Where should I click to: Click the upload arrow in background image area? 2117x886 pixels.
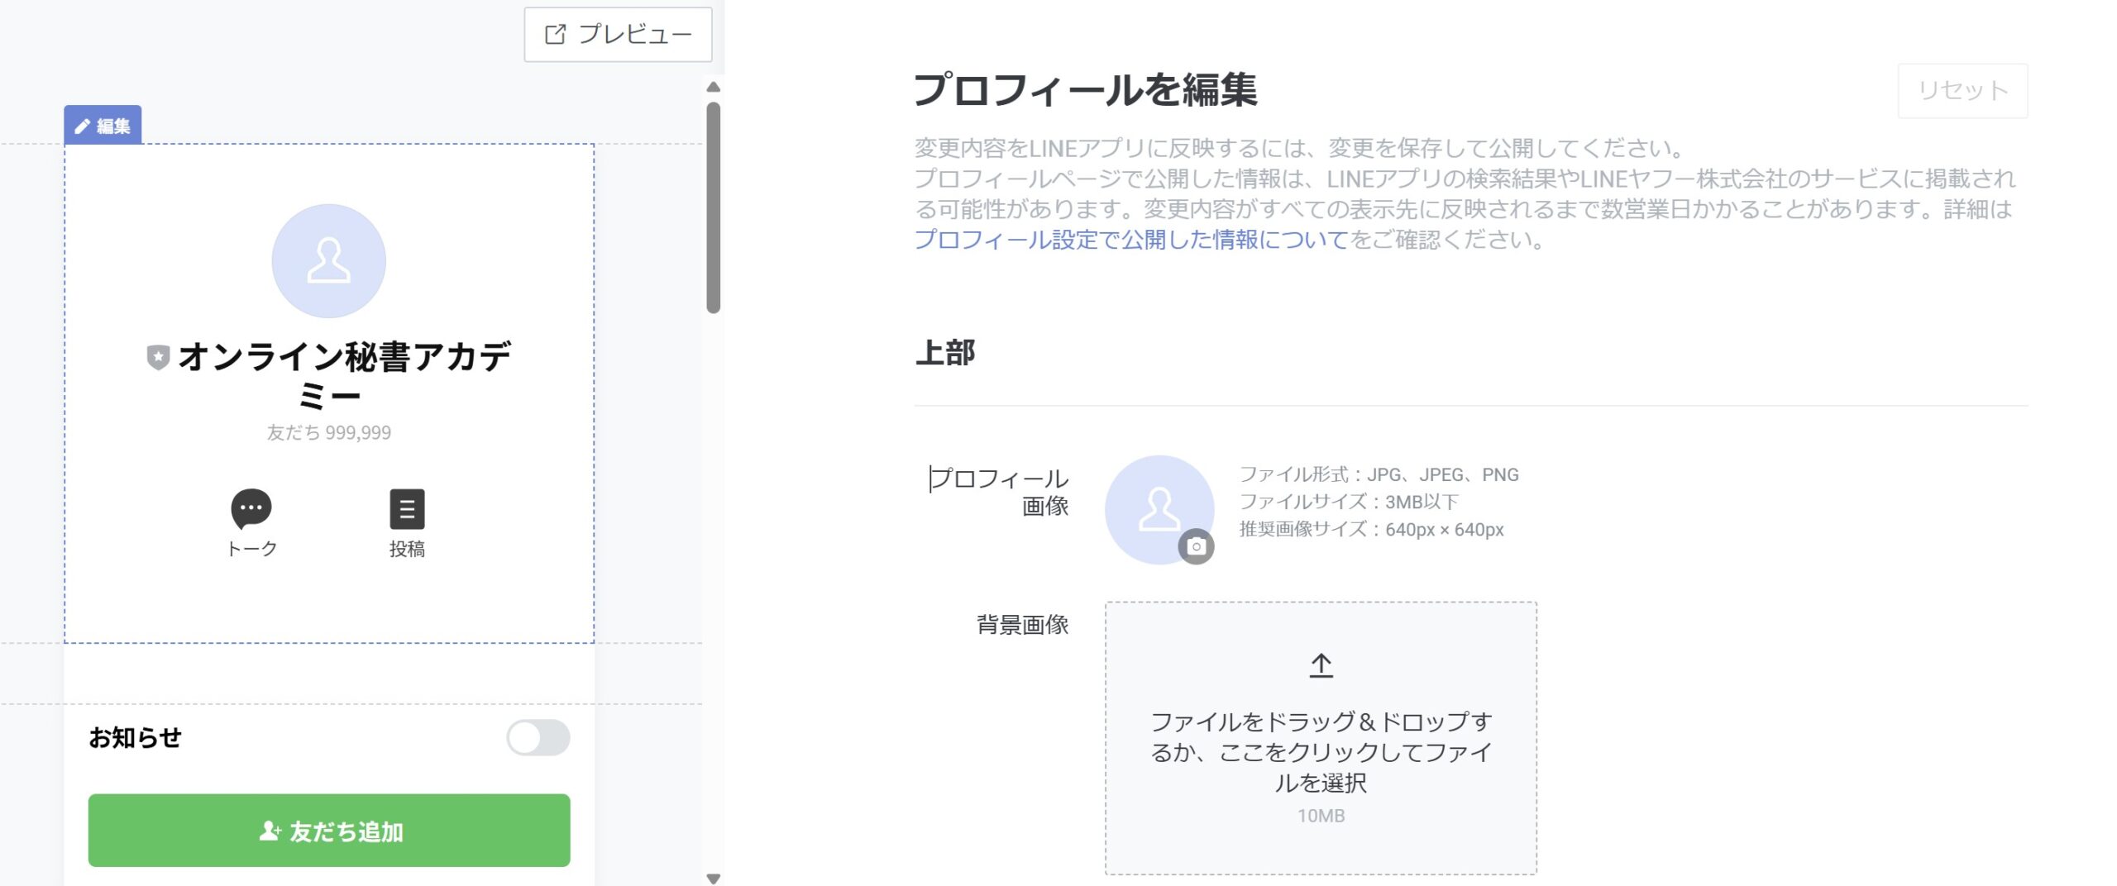[x=1321, y=665]
